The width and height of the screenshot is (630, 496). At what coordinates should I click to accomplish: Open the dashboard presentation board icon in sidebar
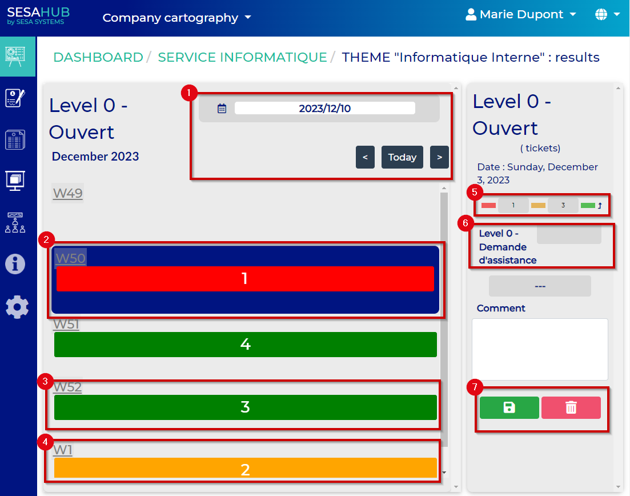15,56
